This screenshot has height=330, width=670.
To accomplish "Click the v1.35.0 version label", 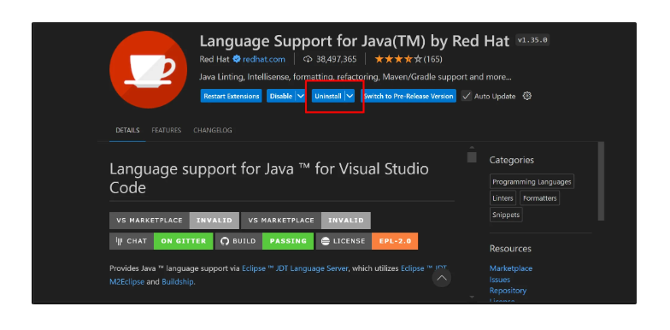I will coord(532,40).
